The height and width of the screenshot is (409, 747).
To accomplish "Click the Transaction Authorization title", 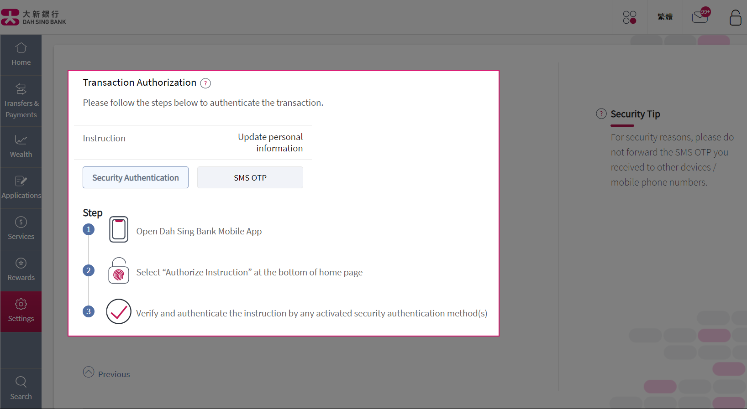I will [x=140, y=83].
